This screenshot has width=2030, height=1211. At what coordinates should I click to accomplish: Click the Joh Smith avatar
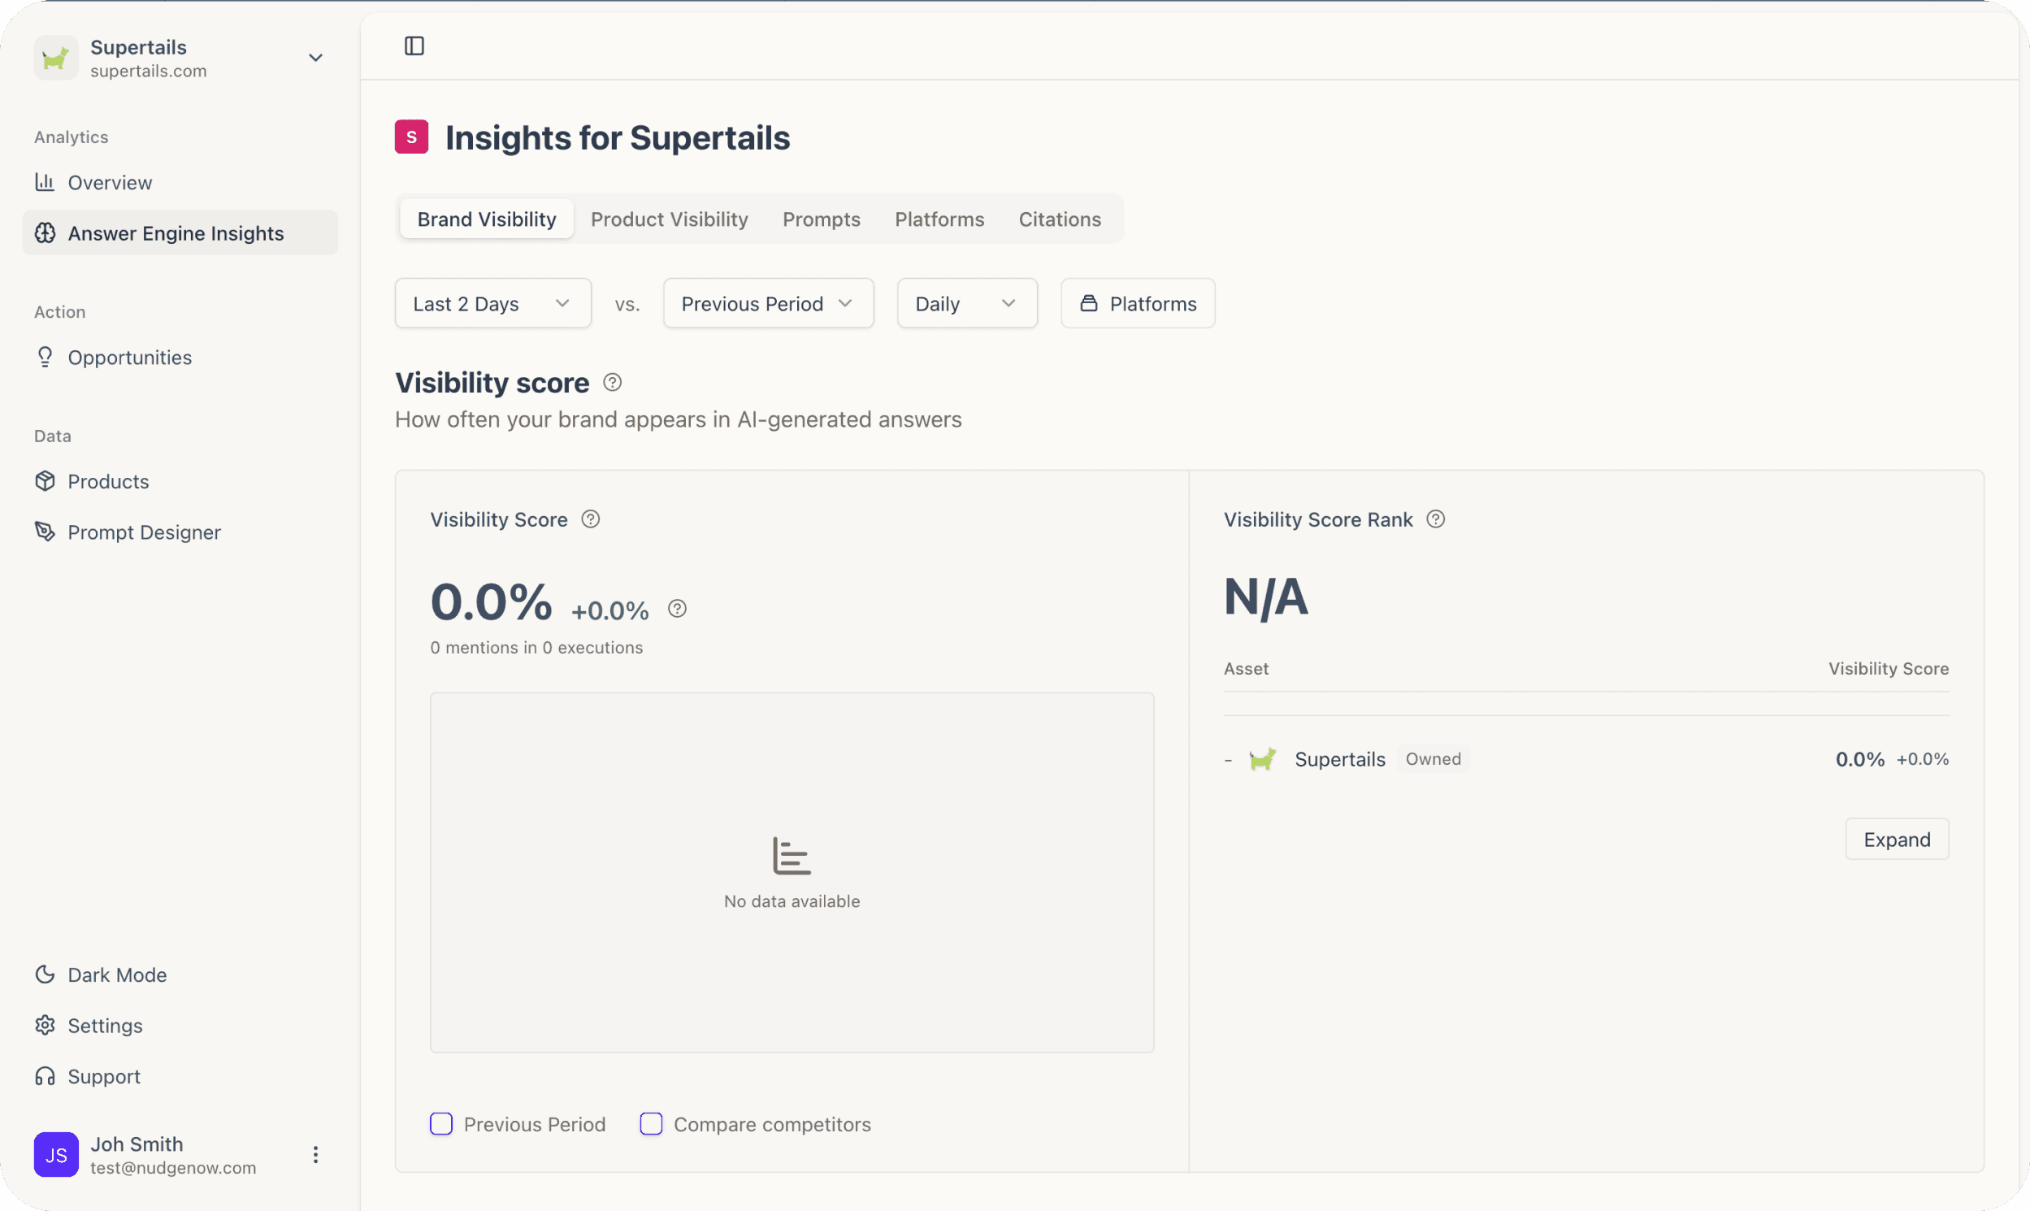pyautogui.click(x=55, y=1154)
